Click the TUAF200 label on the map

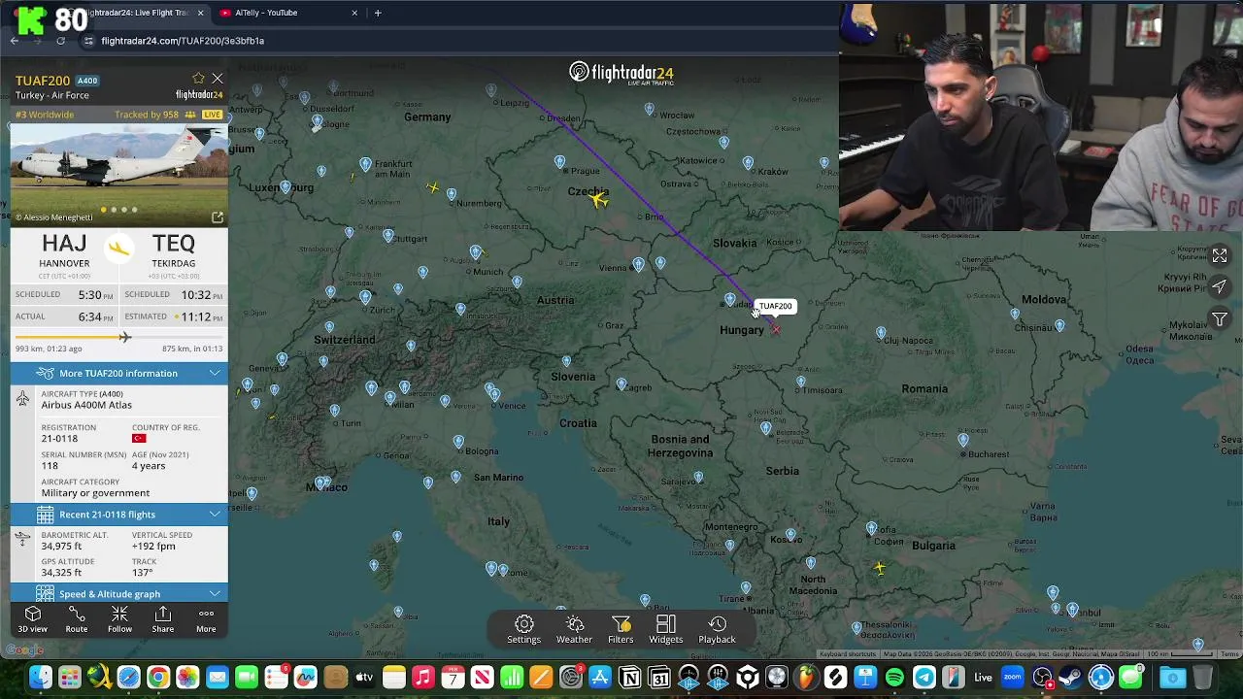tap(775, 306)
